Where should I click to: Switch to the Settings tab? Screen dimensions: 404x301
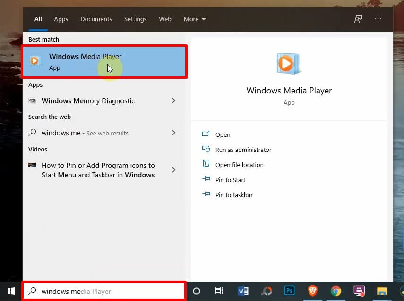click(x=135, y=19)
